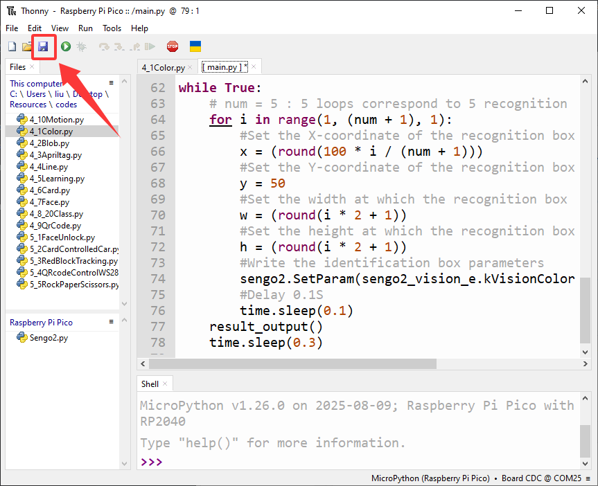The height and width of the screenshot is (486, 598).
Task: Save file with floppy disk icon
Action: 43,46
